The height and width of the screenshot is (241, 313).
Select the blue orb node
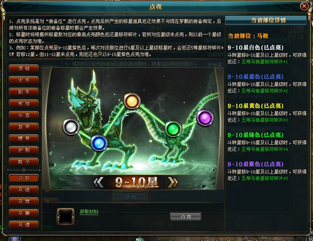click(99, 143)
